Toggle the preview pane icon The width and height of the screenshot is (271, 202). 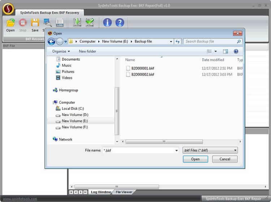pos(225,51)
